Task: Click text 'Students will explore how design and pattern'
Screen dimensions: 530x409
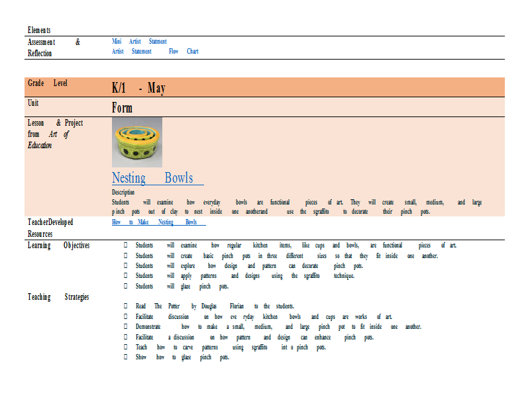Action: [x=249, y=266]
